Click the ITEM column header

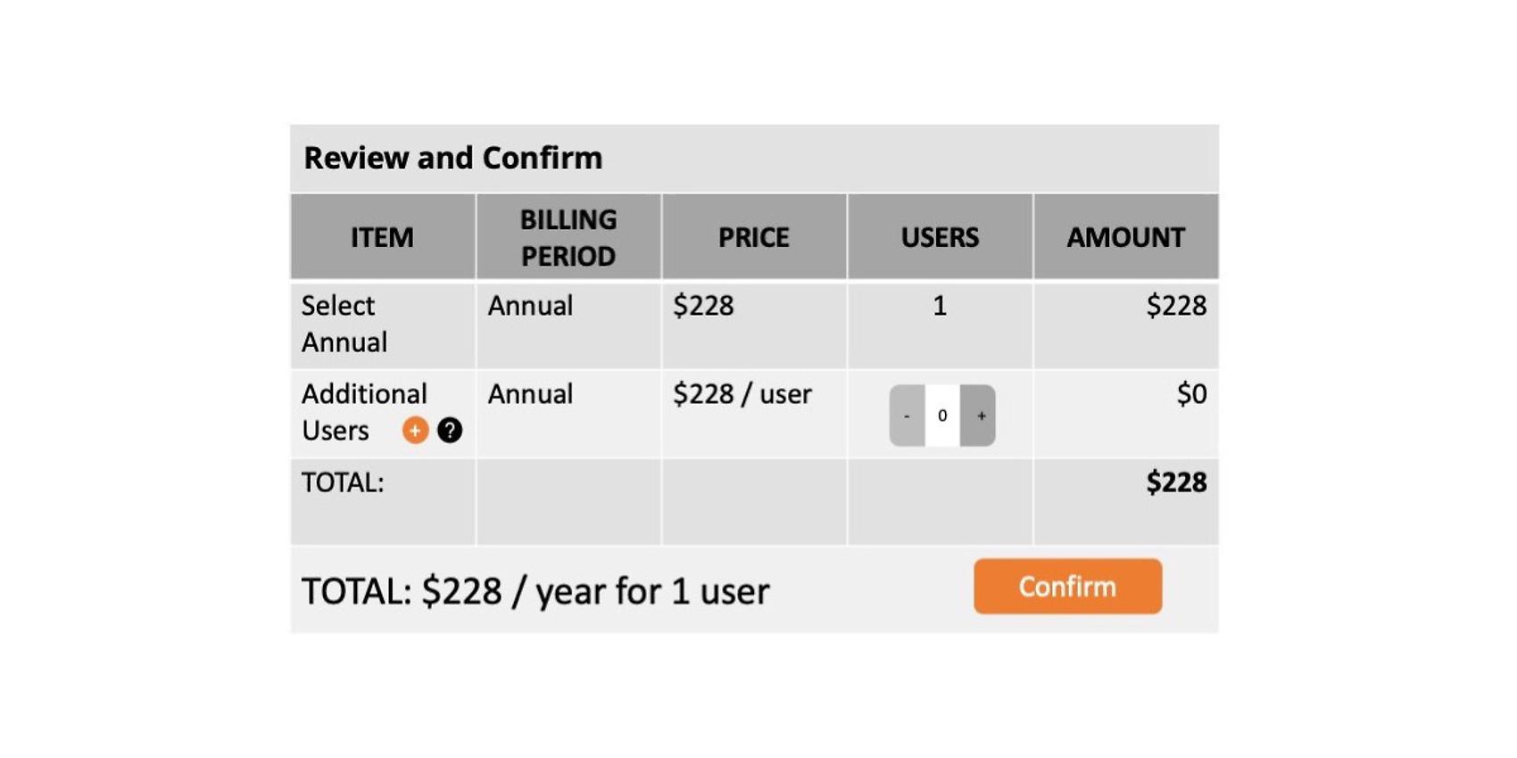pos(383,237)
